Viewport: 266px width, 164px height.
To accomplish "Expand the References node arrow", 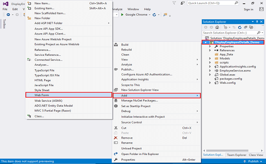I will coord(210,50).
